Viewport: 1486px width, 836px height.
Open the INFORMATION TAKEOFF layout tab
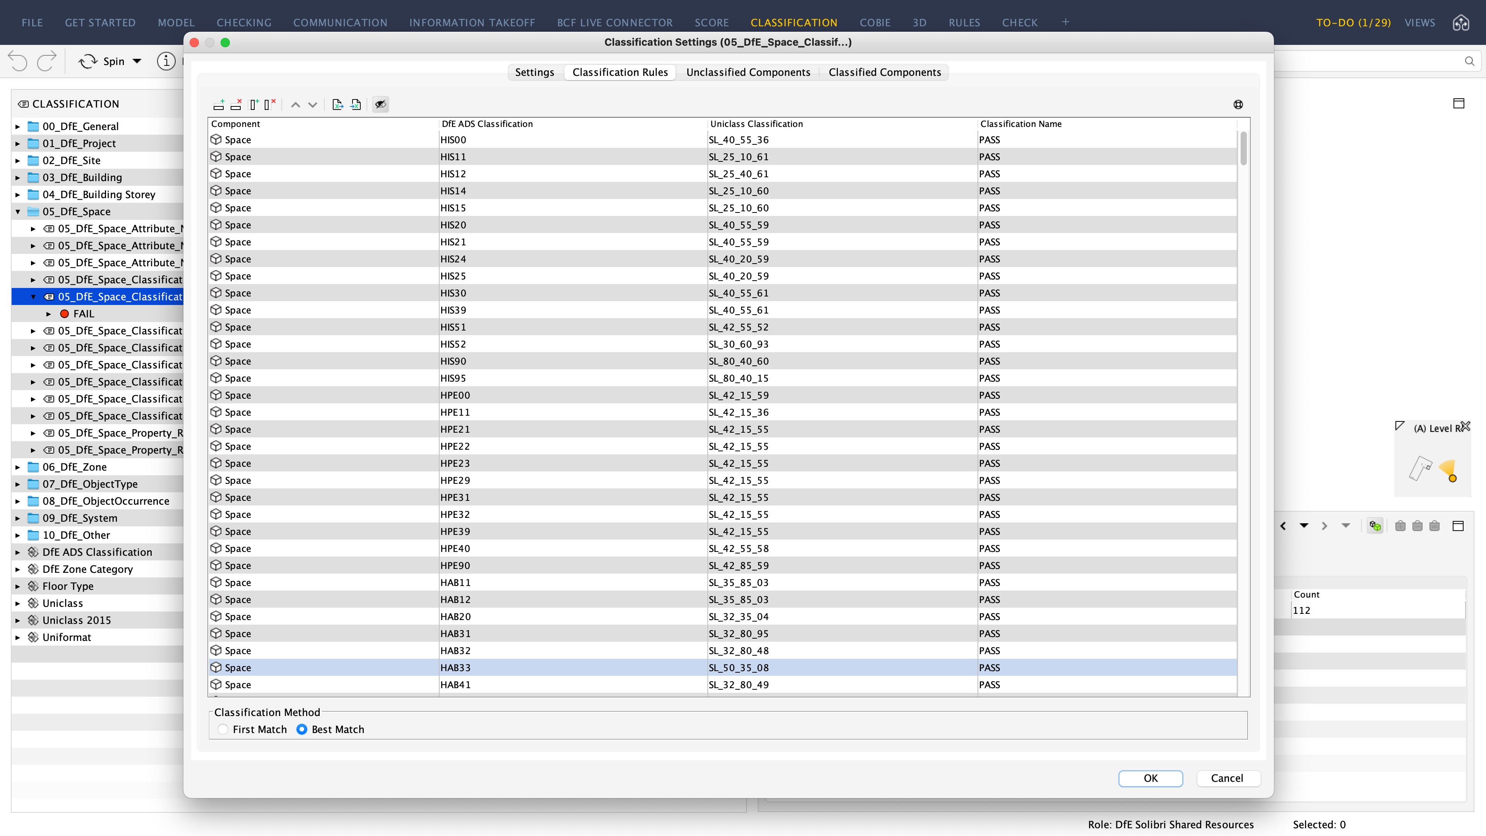[472, 22]
